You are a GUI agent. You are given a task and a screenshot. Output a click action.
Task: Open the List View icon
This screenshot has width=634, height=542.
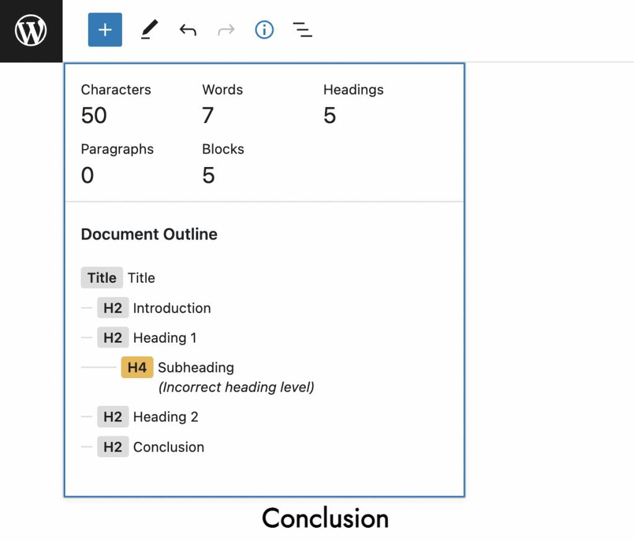tap(302, 30)
